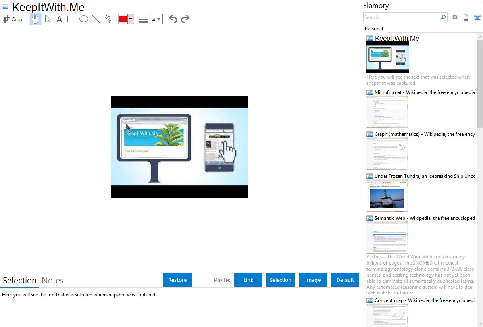Click the sidebar vertical scrollbar thumb
Image resolution: width=483 pixels, height=327 pixels.
point(480,83)
